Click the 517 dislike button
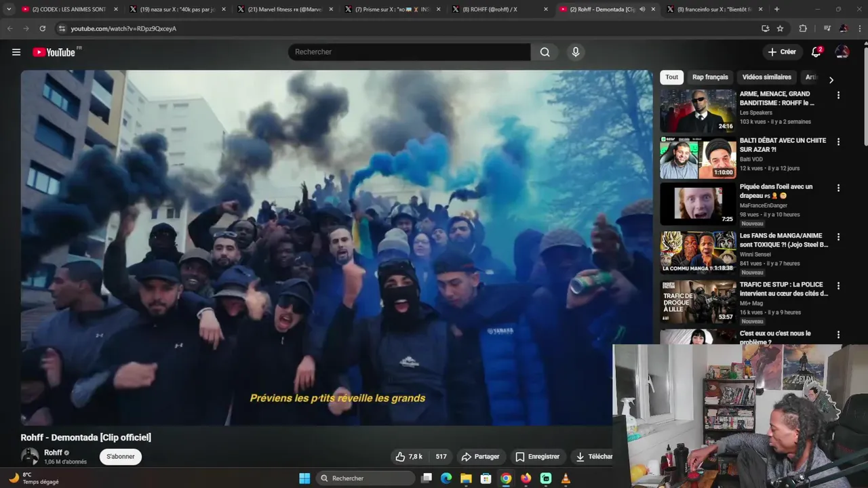The width and height of the screenshot is (868, 488). 440,457
